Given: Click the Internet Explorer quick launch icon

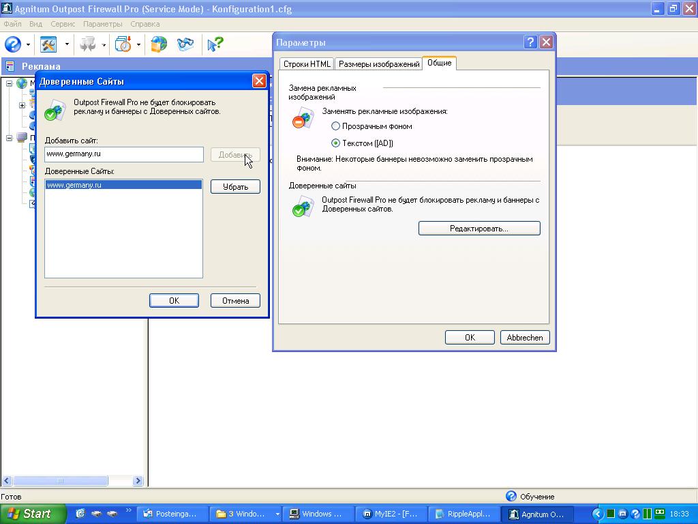Looking at the screenshot, I should click(80, 514).
